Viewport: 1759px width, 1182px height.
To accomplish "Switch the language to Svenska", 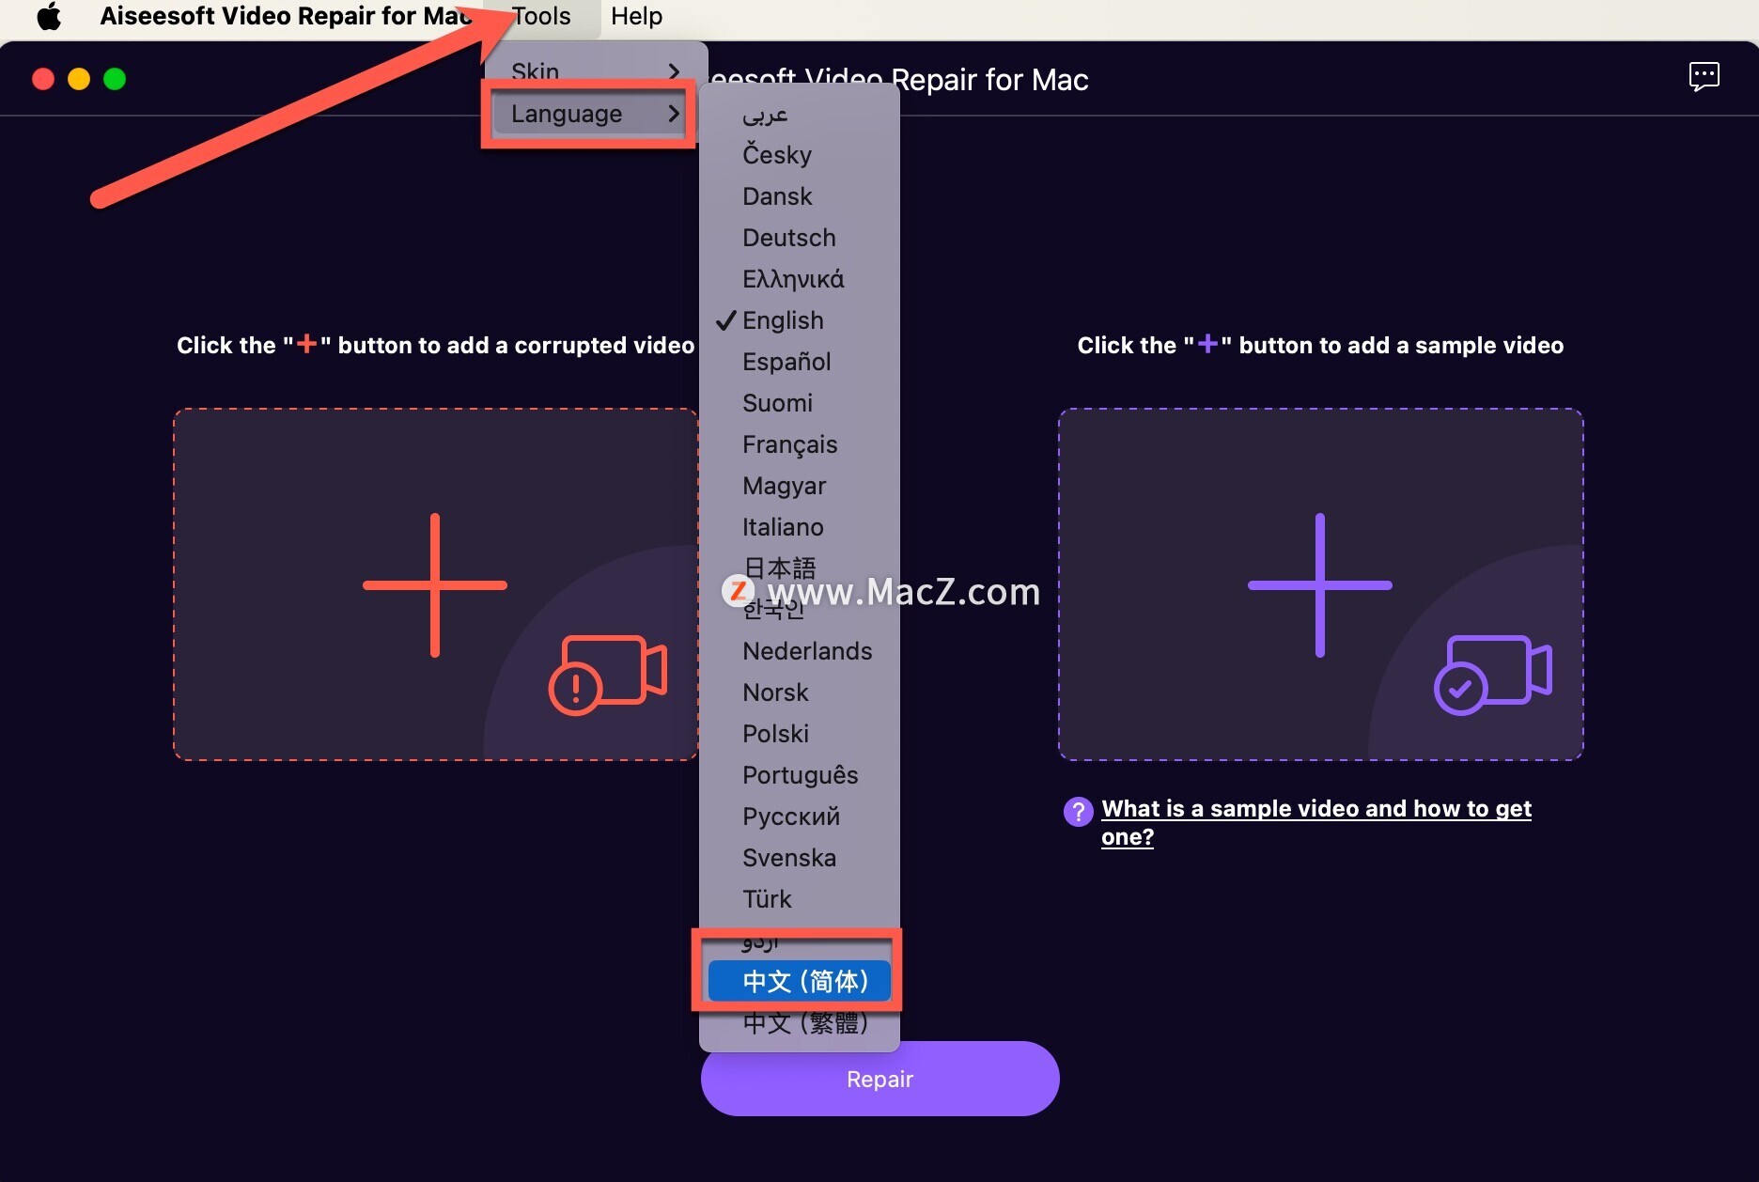I will tap(800, 858).
